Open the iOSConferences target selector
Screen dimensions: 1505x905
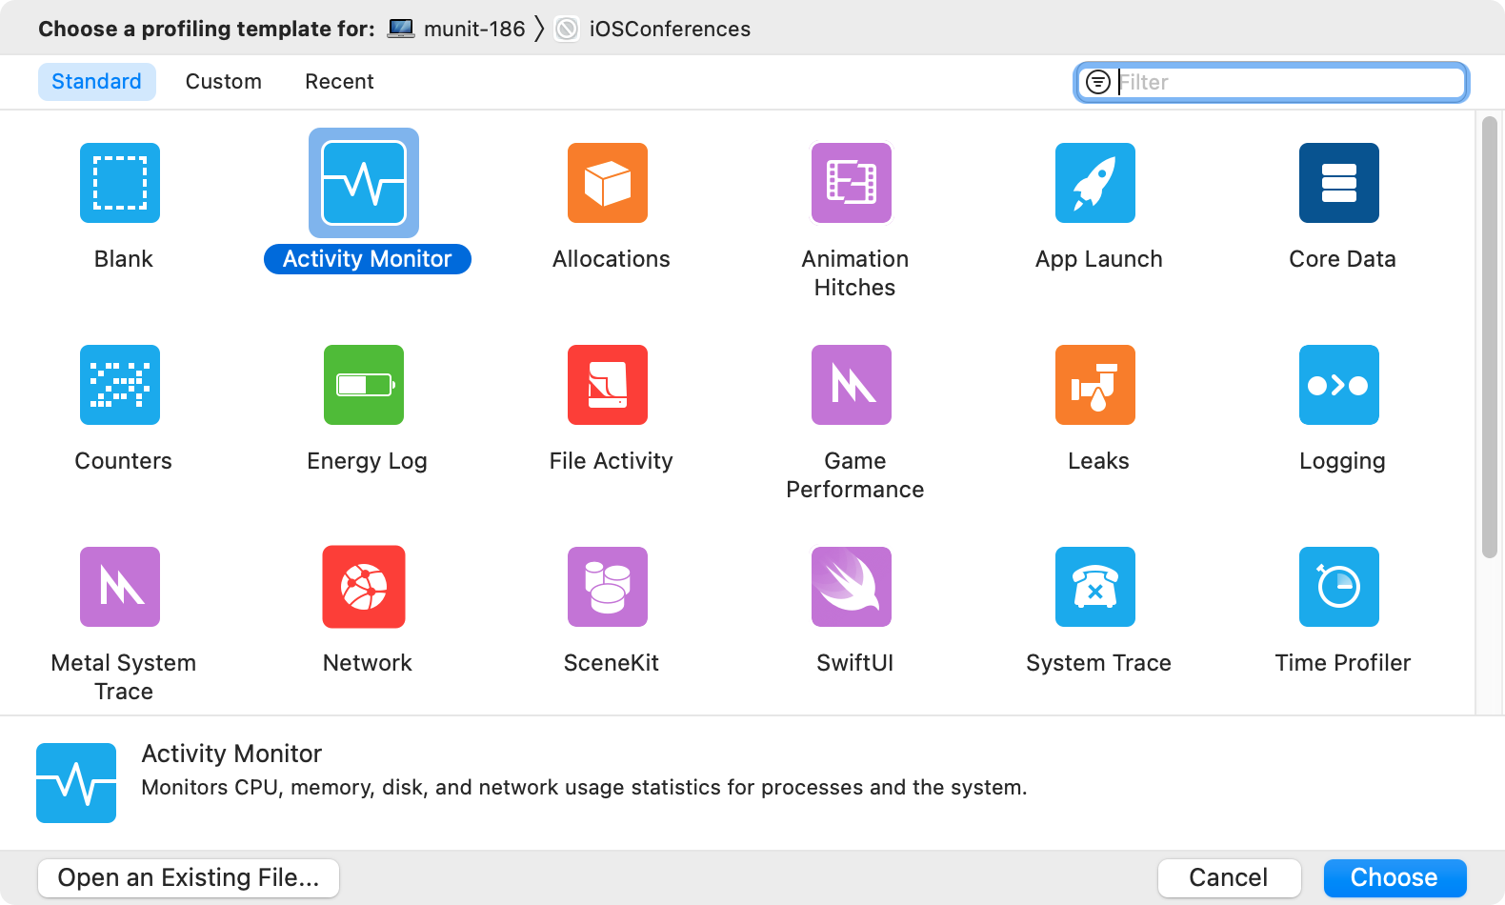[x=653, y=29]
